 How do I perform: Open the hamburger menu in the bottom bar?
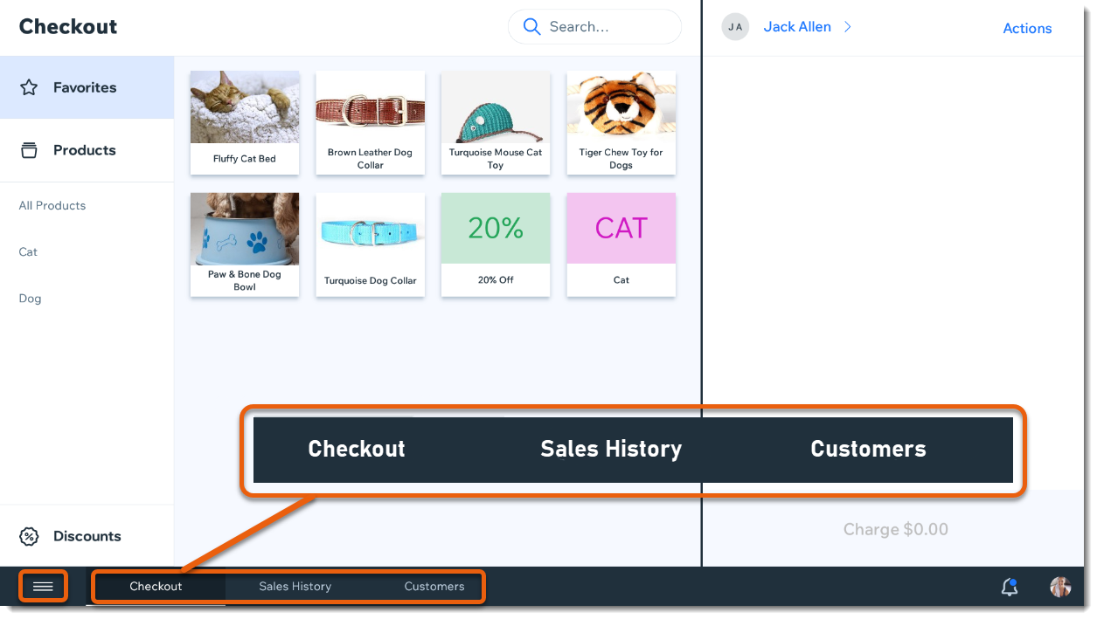point(43,587)
